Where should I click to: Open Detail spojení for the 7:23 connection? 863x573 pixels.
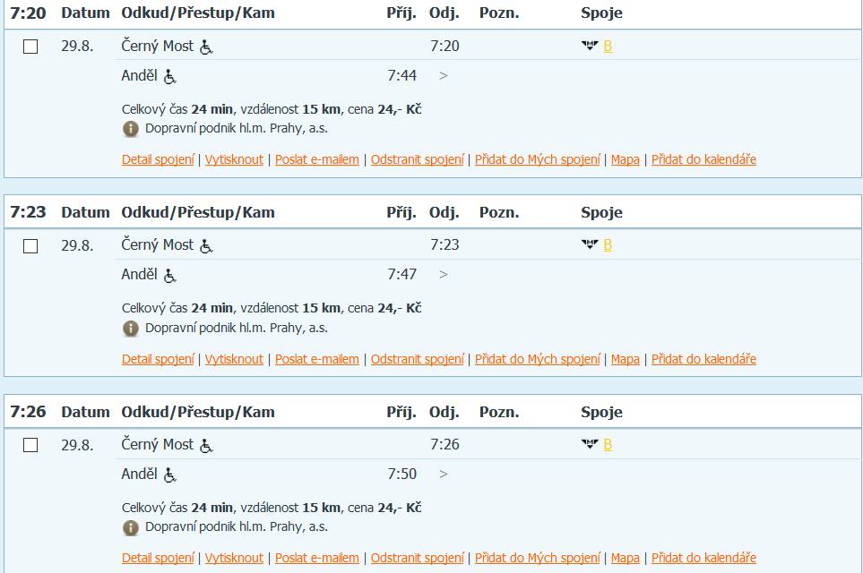coord(158,359)
